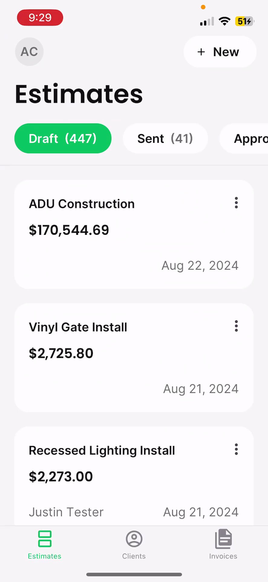Open the Vinyl Gate Install estimate
The image size is (268, 582).
78,327
